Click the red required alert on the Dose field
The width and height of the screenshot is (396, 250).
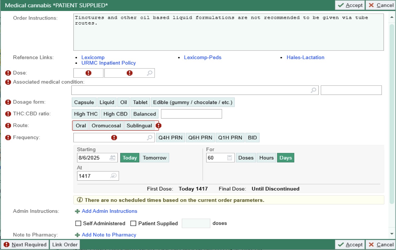pyautogui.click(x=88, y=73)
